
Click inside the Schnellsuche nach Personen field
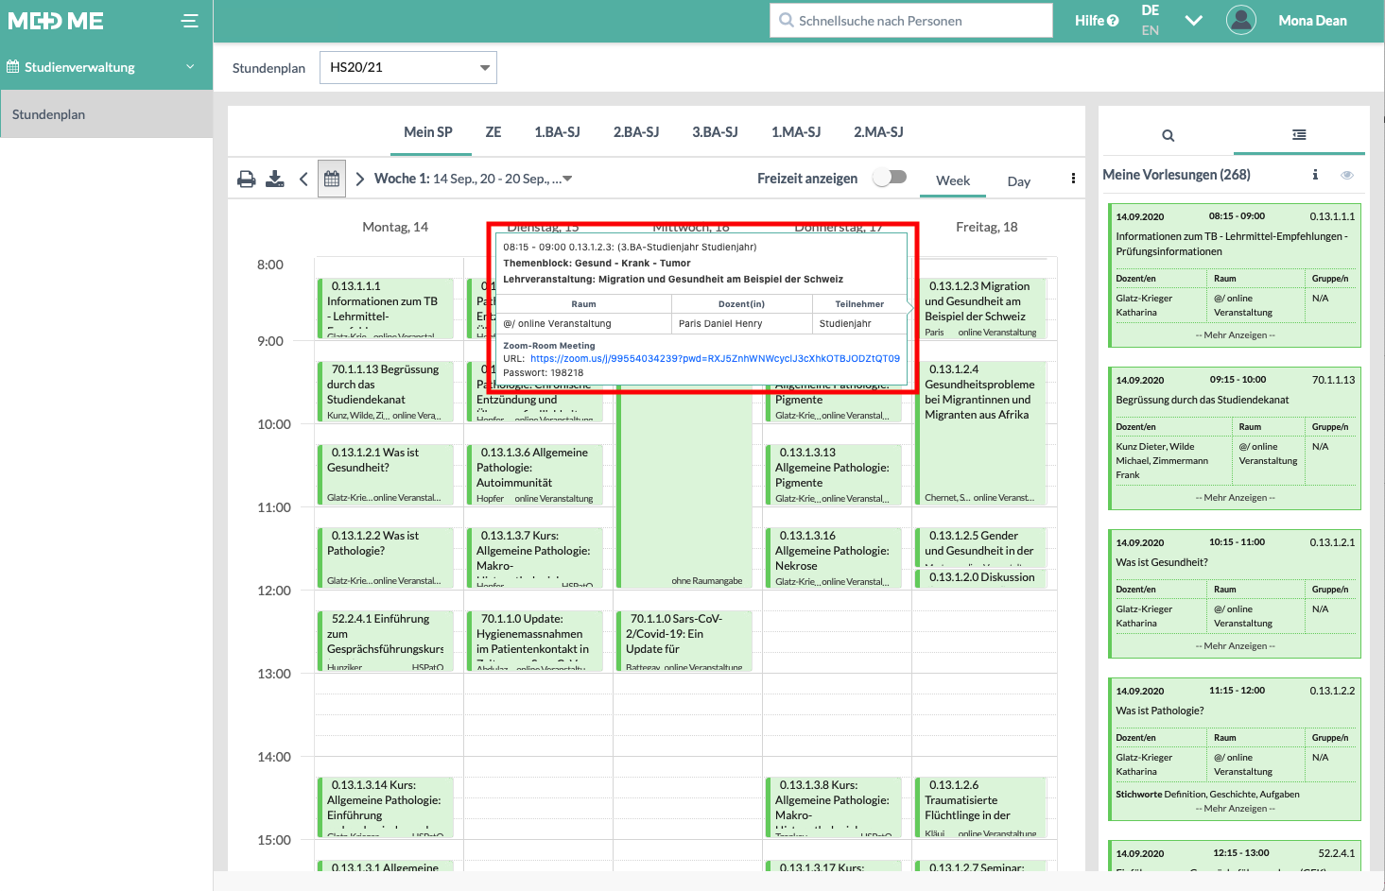(910, 20)
